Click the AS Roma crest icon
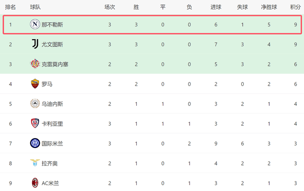The image size is (304, 191). [x=35, y=84]
